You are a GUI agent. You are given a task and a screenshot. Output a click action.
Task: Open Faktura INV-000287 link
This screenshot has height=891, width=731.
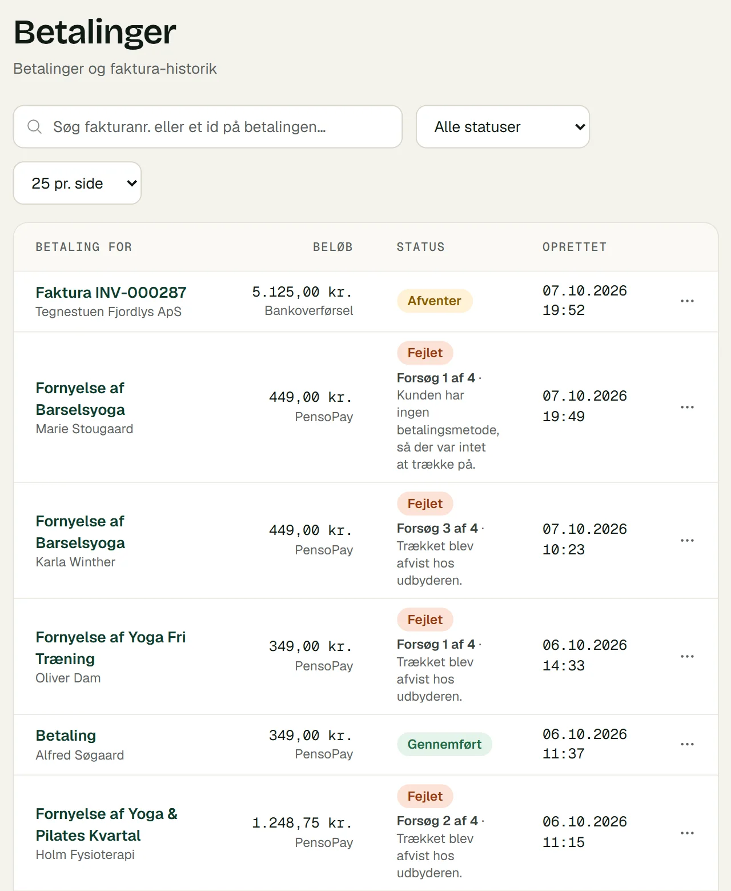111,293
